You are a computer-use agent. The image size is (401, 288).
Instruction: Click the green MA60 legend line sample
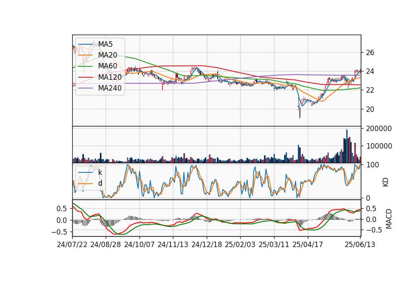click(x=85, y=66)
